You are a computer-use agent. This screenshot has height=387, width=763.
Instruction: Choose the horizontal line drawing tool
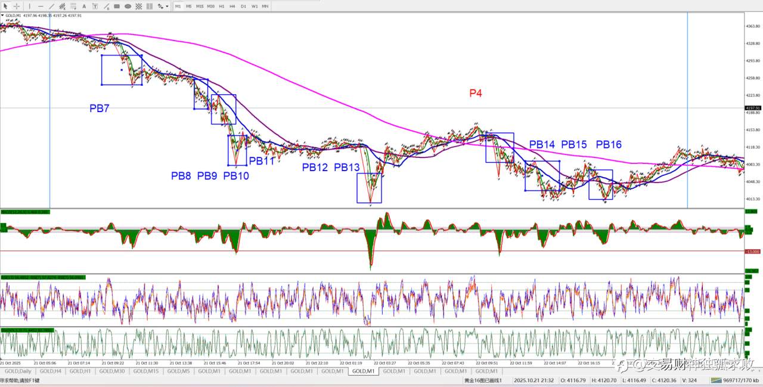41,6
